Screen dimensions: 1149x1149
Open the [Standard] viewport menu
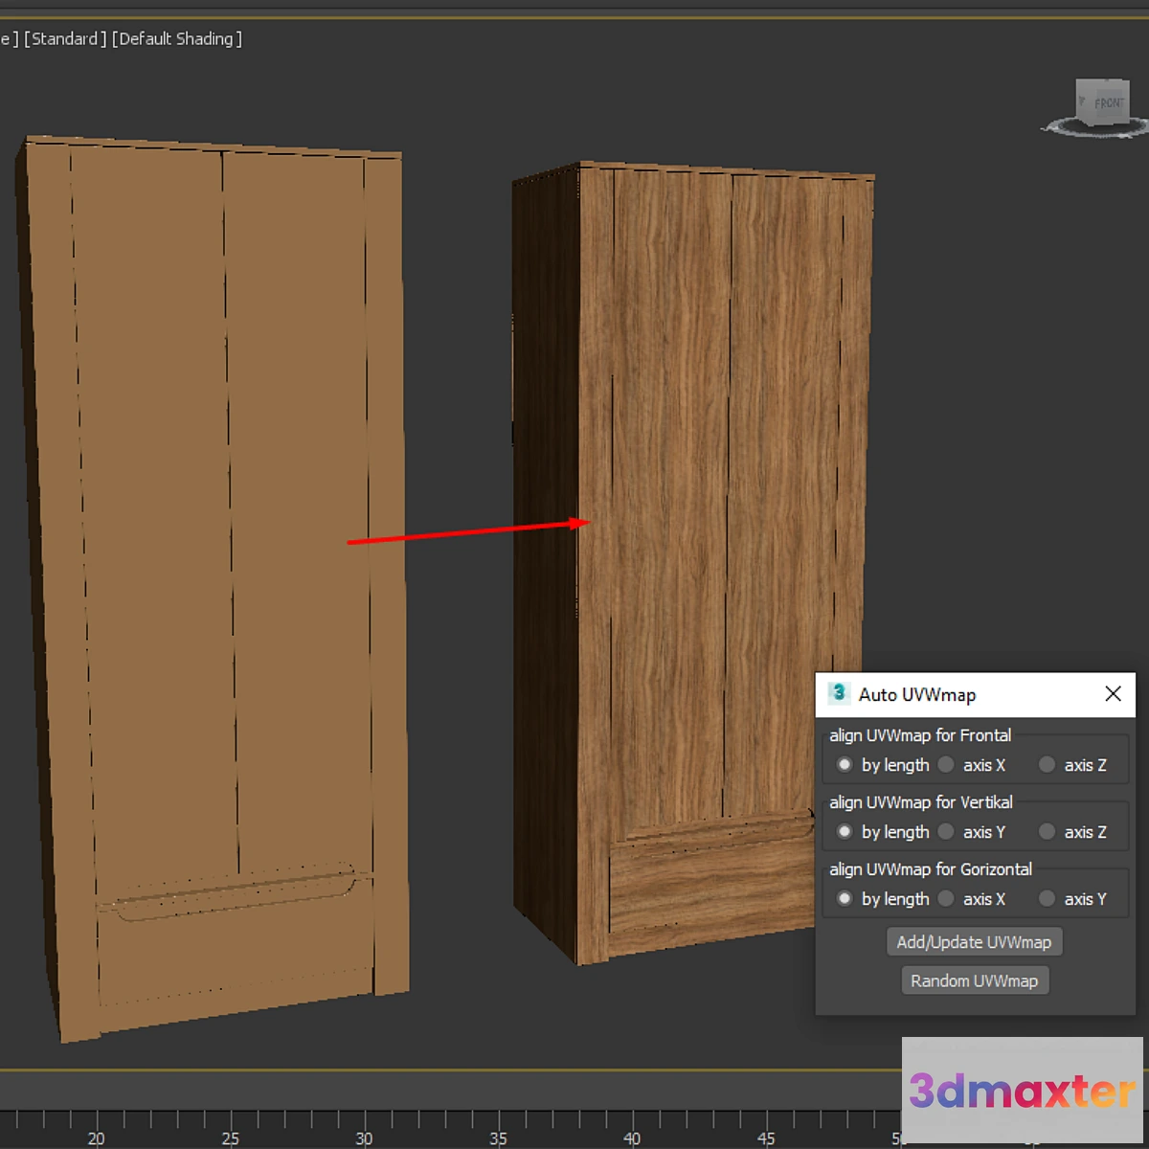click(x=65, y=39)
